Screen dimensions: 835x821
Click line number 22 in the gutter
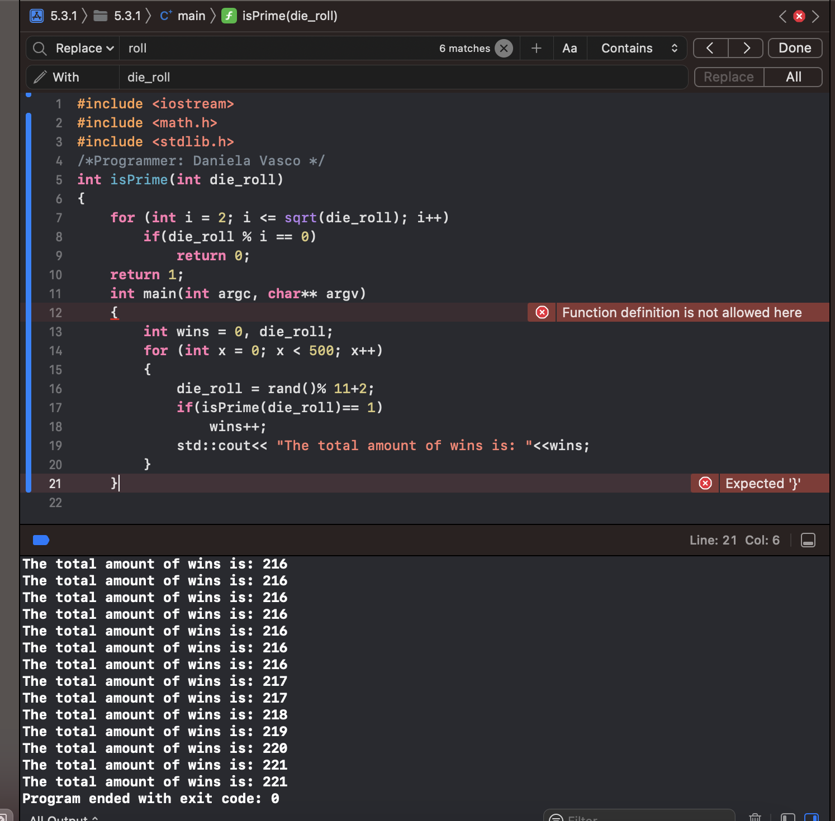point(55,503)
